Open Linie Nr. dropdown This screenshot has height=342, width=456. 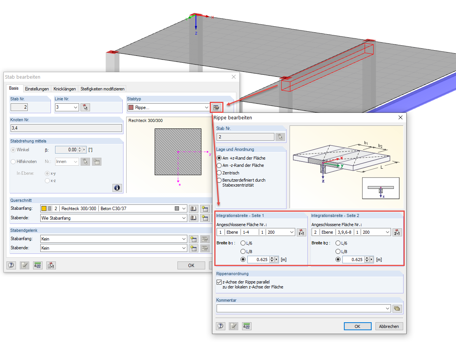click(75, 108)
